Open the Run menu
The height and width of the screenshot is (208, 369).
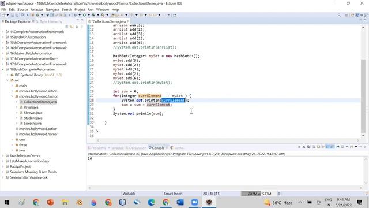click(91, 9)
